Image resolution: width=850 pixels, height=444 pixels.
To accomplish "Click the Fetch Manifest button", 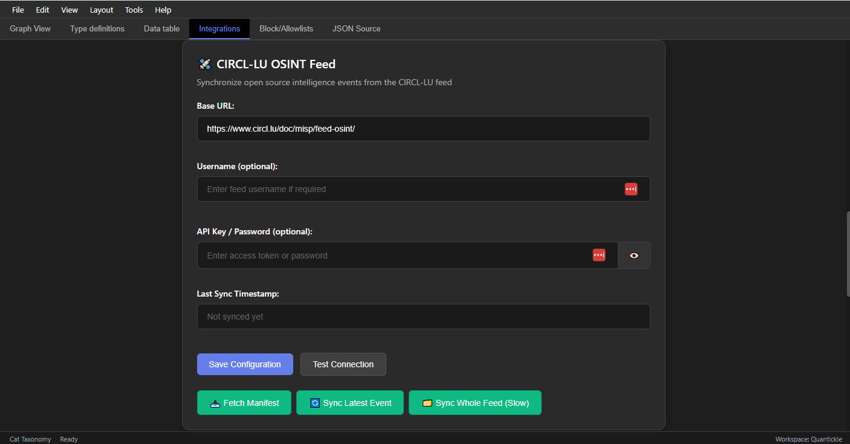I will click(x=244, y=403).
